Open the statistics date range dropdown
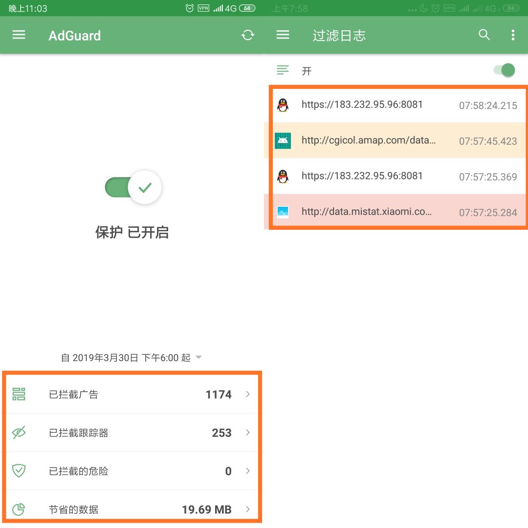 click(132, 357)
